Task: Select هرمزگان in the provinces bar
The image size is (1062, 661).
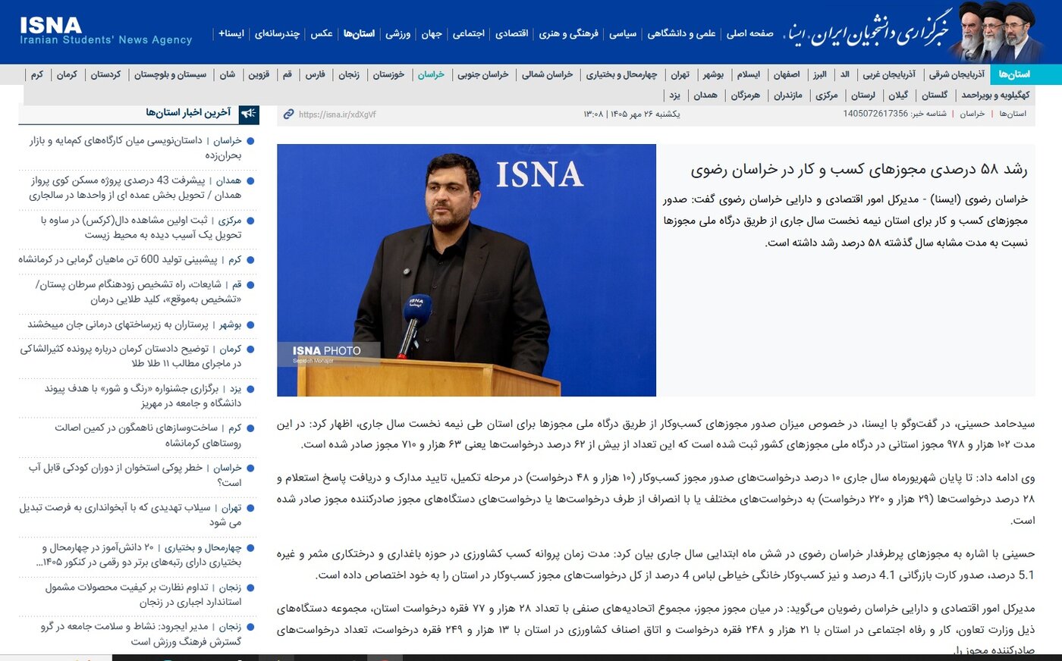Action: tap(746, 95)
